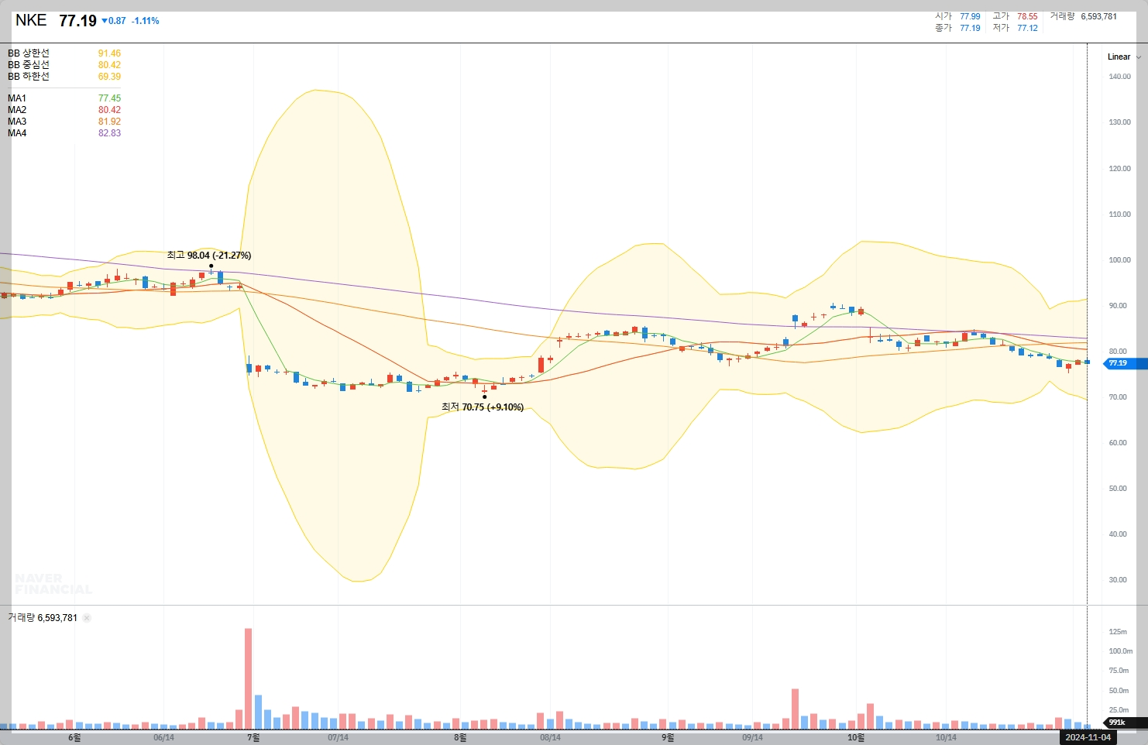1148x745 pixels.
Task: Click the ▼0.87 price change value
Action: [x=114, y=21]
